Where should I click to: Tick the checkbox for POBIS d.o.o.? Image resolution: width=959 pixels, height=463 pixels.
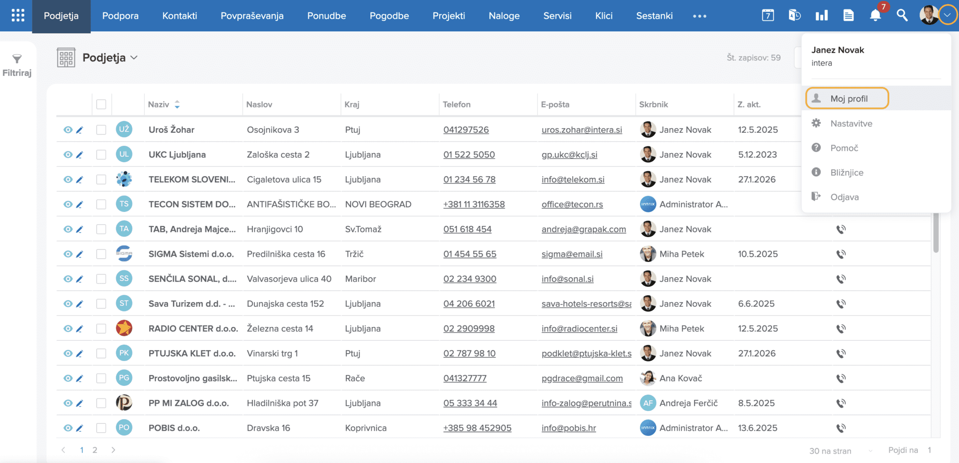coord(101,427)
